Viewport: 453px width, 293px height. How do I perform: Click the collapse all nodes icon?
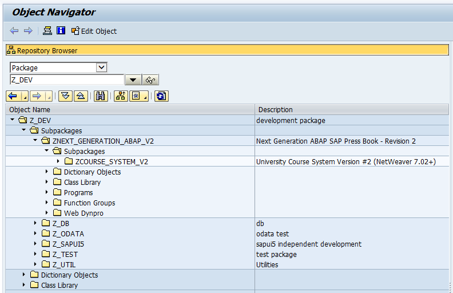pos(81,96)
